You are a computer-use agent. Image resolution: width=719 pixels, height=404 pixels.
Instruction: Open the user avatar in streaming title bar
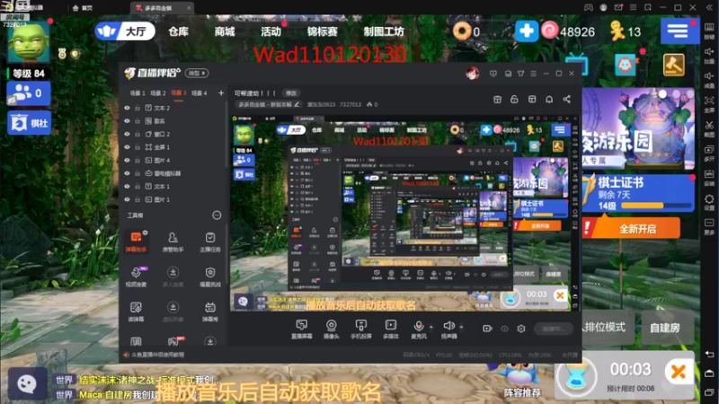[x=473, y=74]
